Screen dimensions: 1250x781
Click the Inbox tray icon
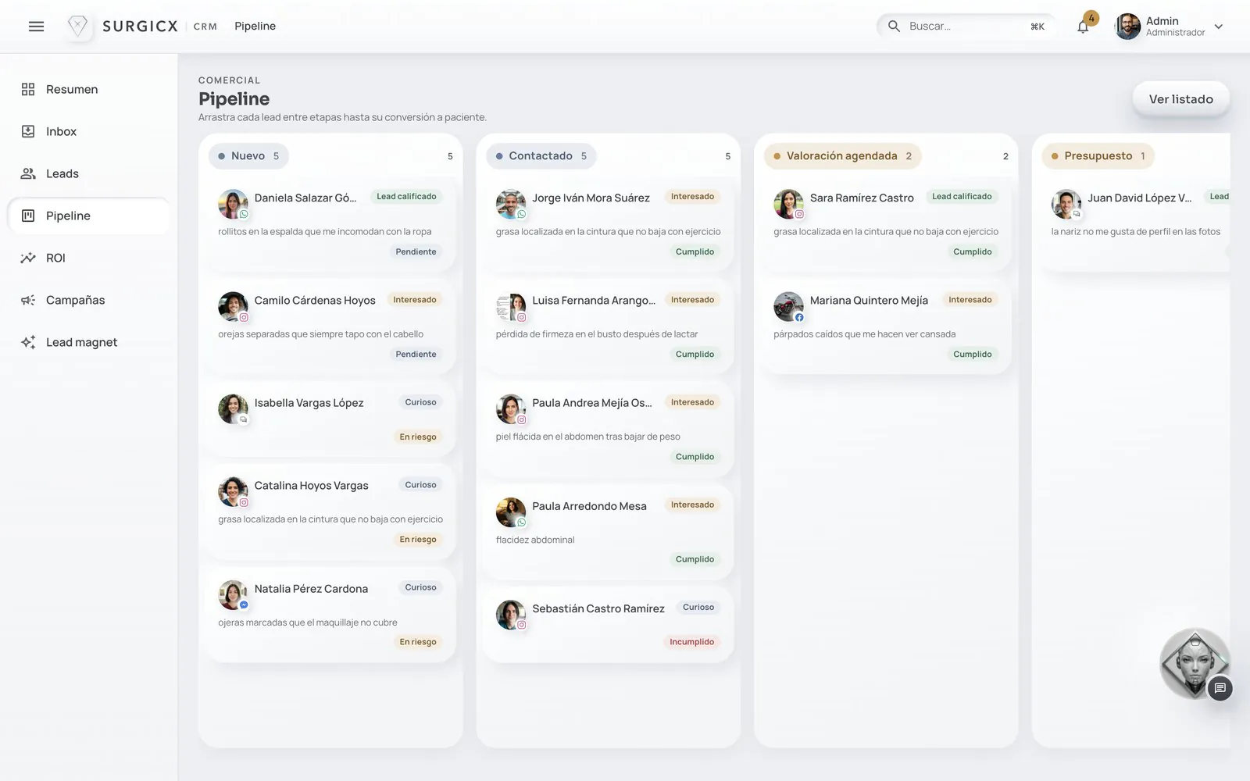point(28,132)
